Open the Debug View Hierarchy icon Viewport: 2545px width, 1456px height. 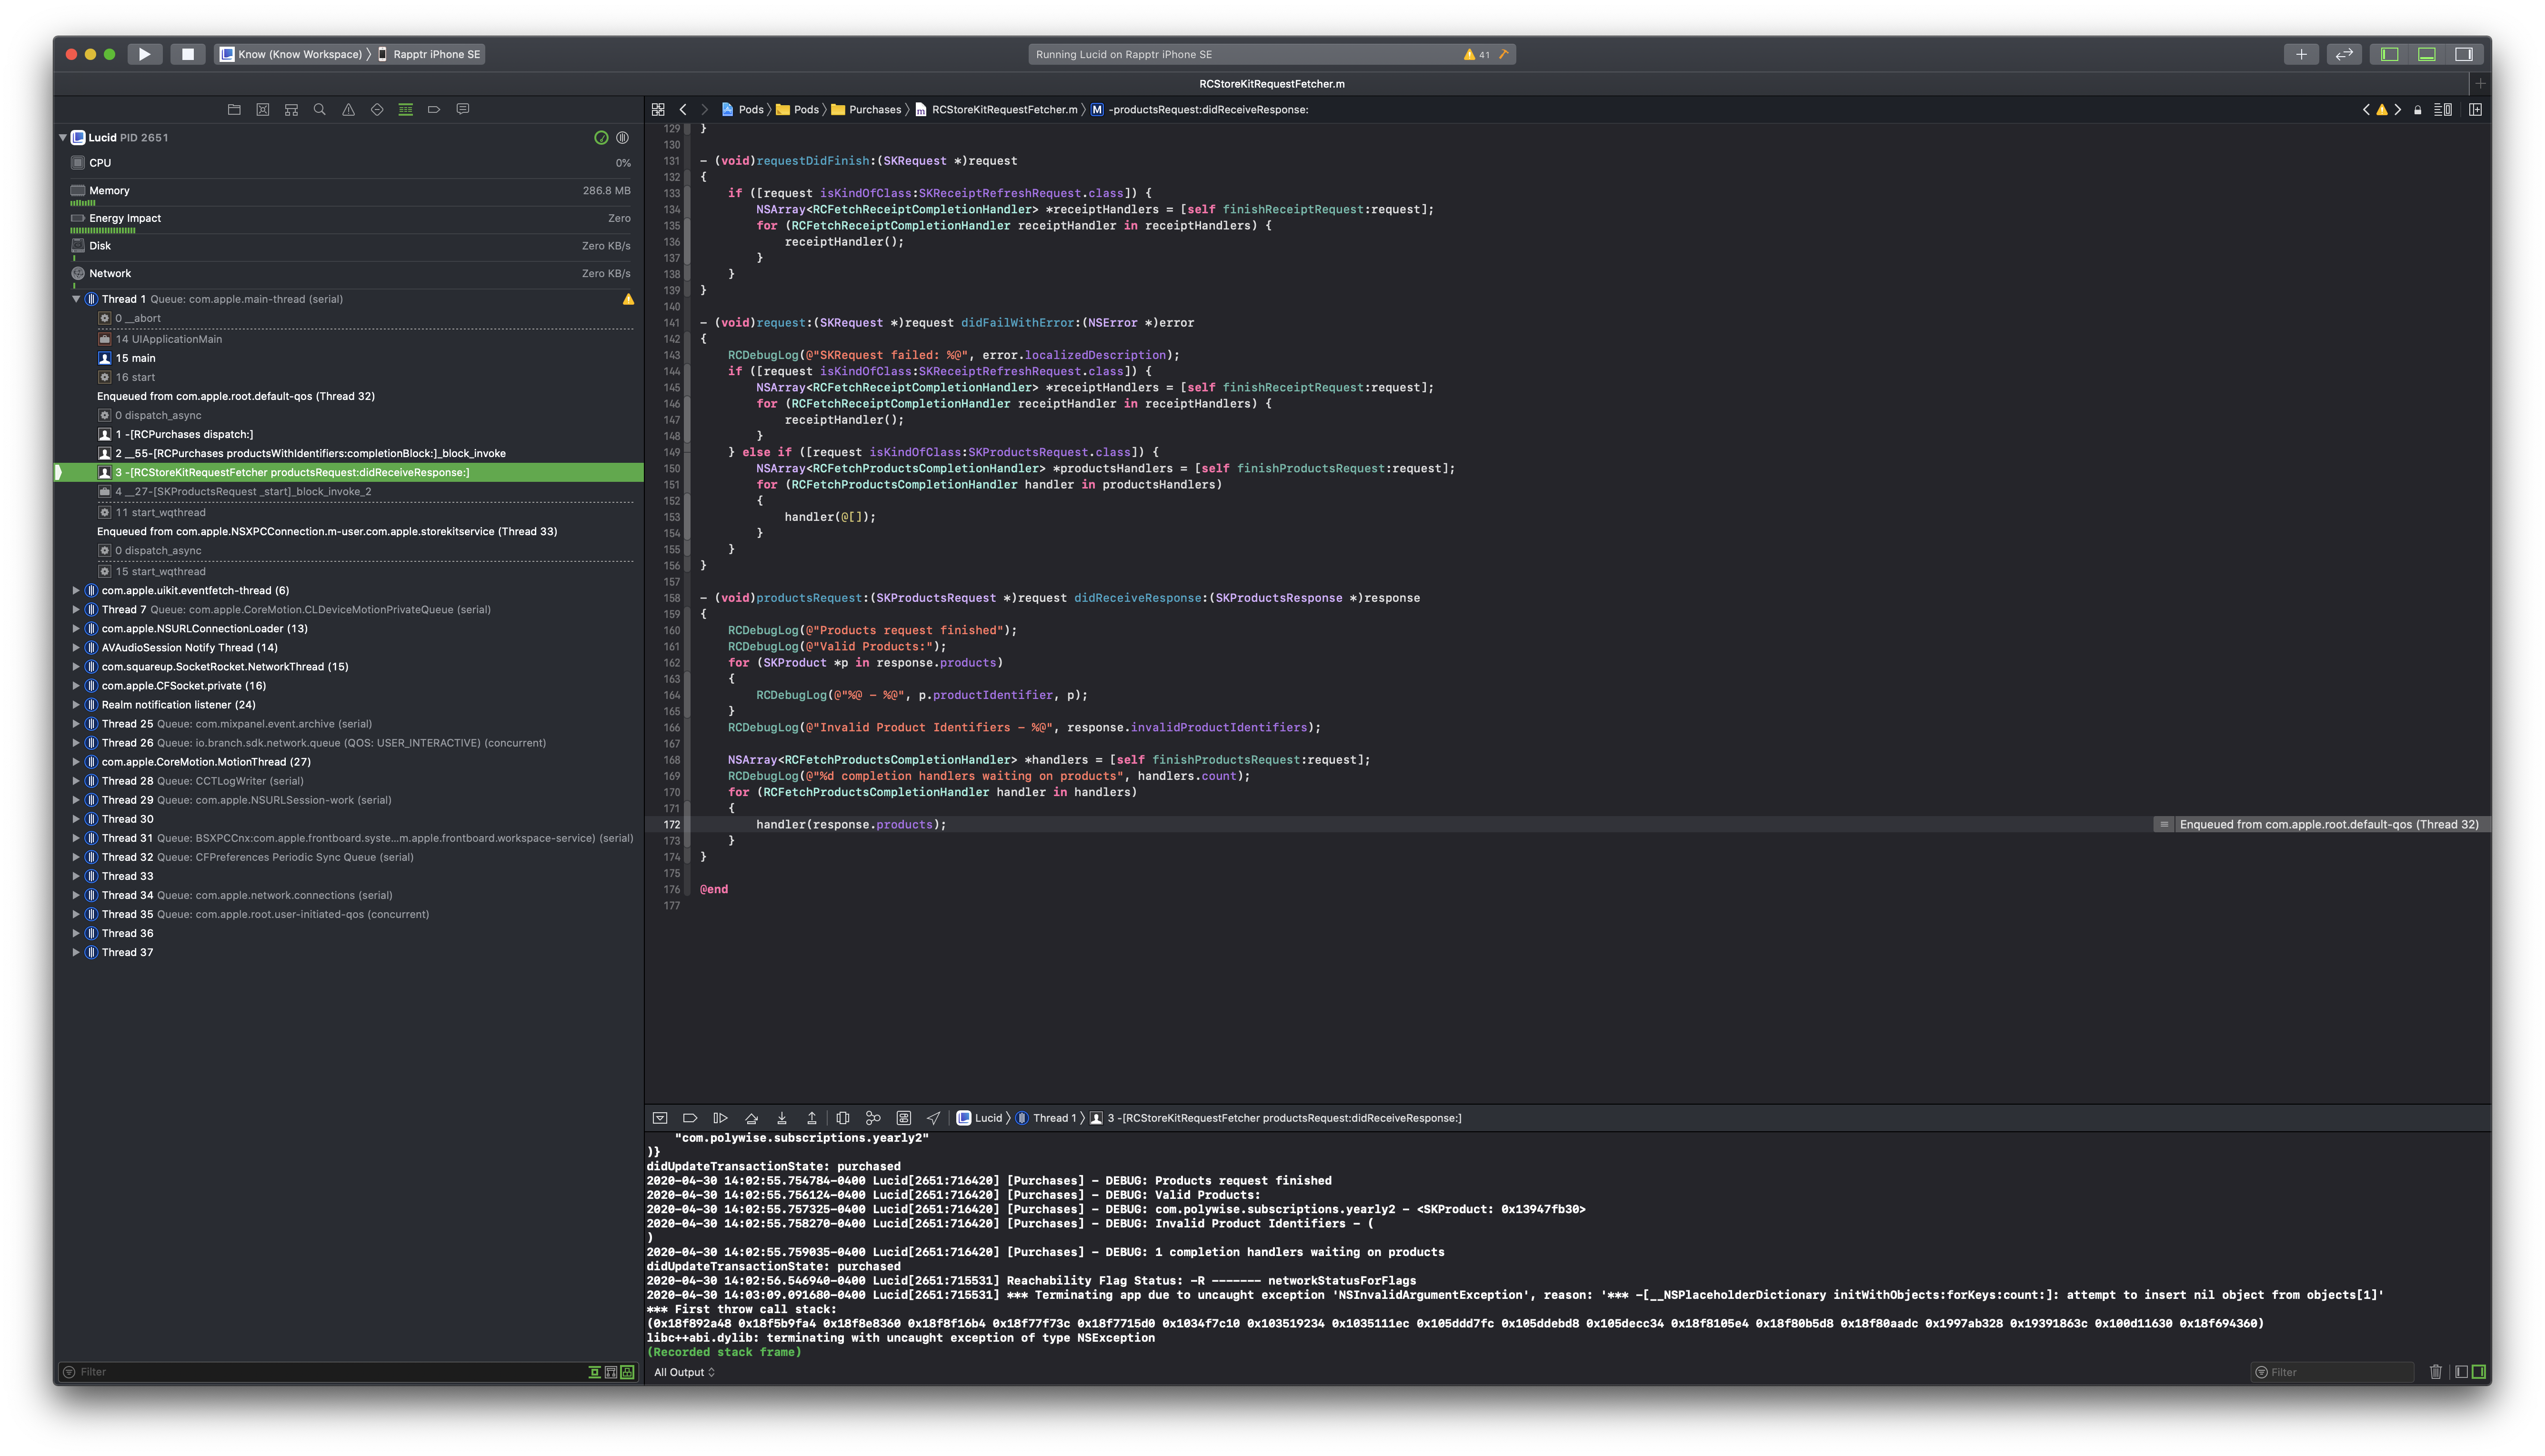tap(843, 1118)
